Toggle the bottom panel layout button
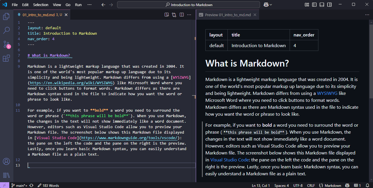 [x=322, y=5]
